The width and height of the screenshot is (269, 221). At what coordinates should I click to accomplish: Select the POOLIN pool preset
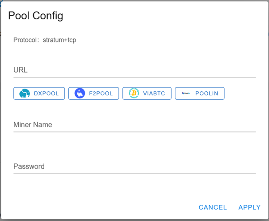[x=200, y=93]
